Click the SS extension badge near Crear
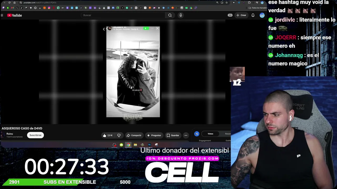Screen dimensions: 337x189 230,15
